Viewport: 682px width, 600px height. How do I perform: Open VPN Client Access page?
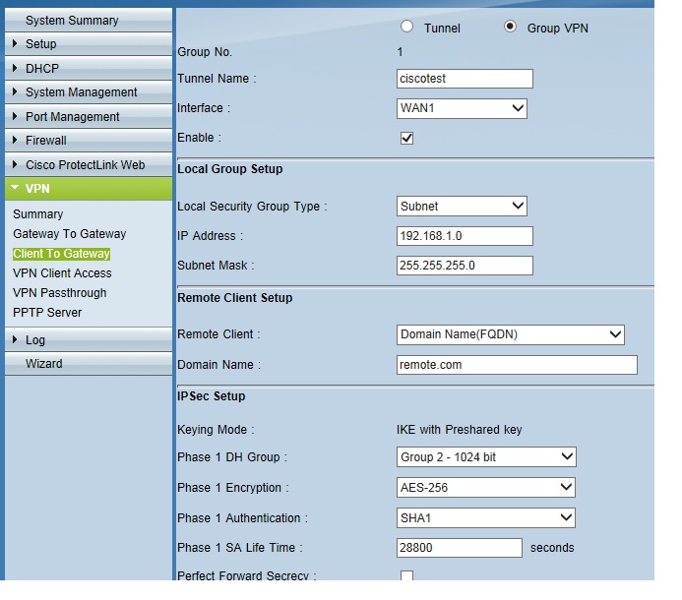[62, 273]
